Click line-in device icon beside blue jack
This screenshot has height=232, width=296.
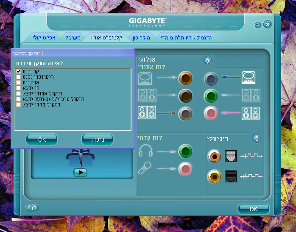click(249, 78)
